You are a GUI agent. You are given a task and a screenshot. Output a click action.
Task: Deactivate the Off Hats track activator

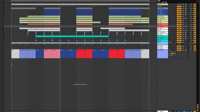click(x=179, y=16)
